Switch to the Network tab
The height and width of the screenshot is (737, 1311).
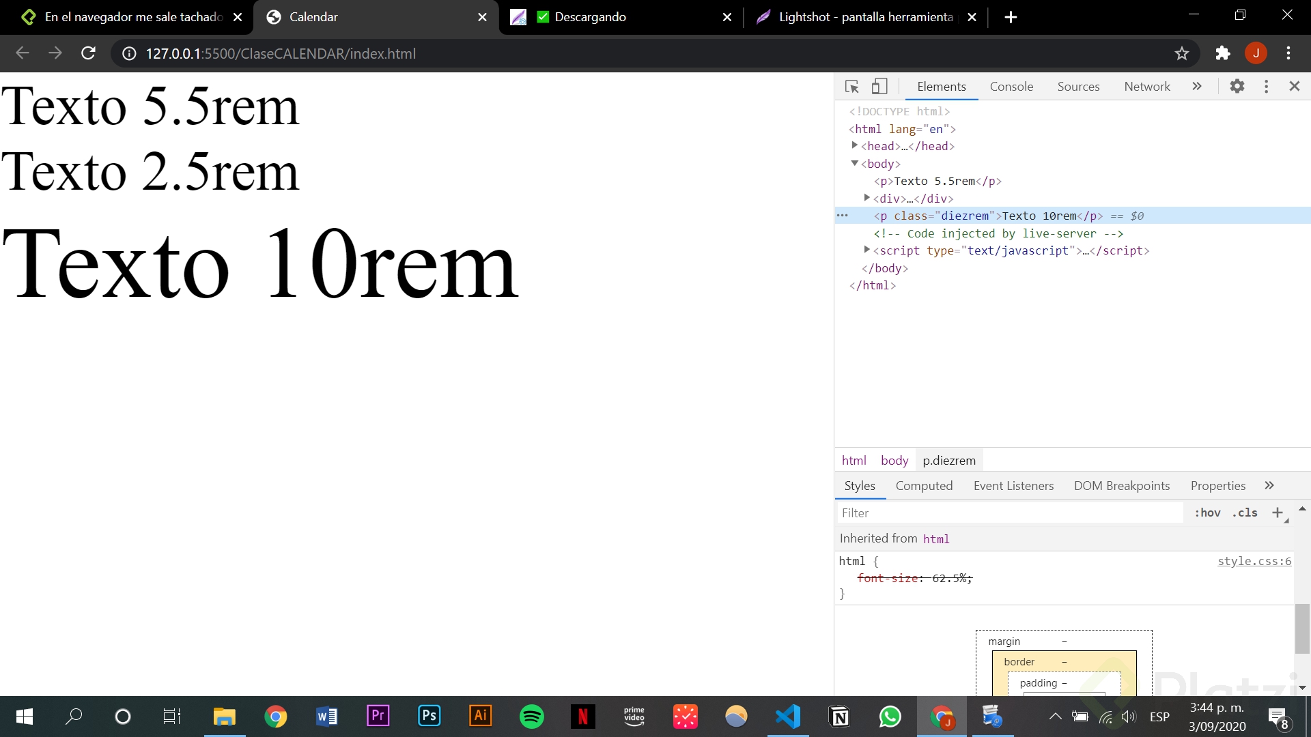tap(1147, 87)
